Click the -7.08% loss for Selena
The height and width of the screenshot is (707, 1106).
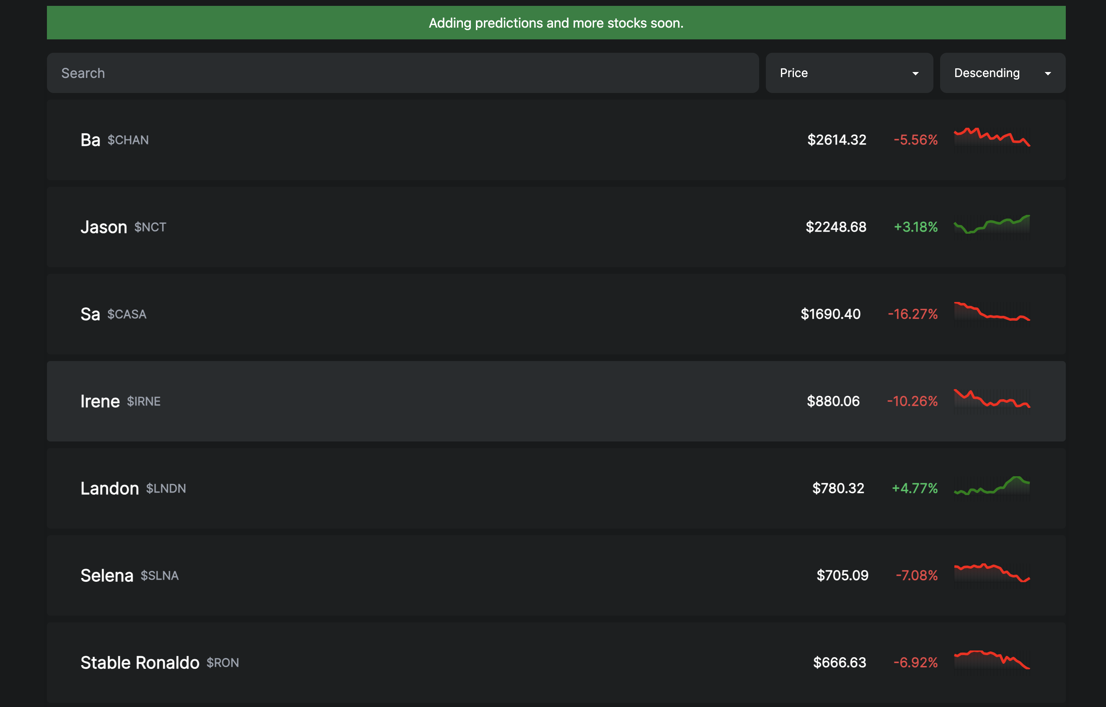coord(915,575)
